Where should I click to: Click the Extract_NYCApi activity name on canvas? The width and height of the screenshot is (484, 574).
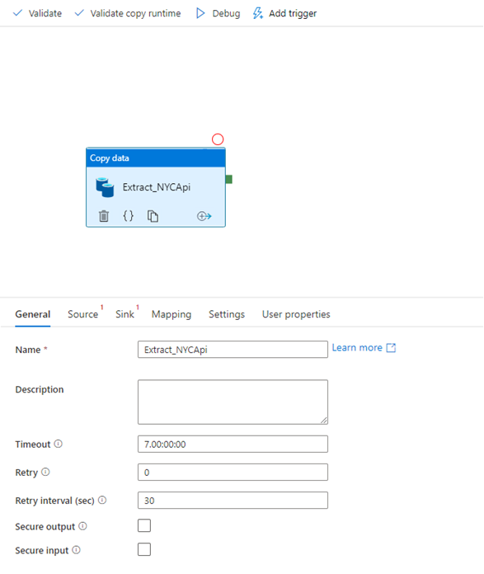pyautogui.click(x=157, y=187)
